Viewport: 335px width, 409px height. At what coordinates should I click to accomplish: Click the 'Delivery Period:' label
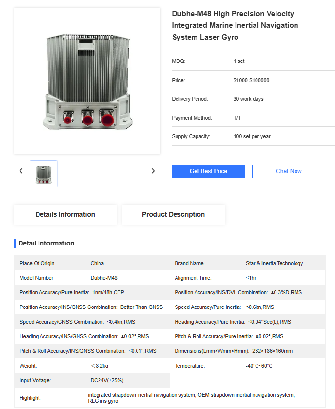(x=190, y=99)
